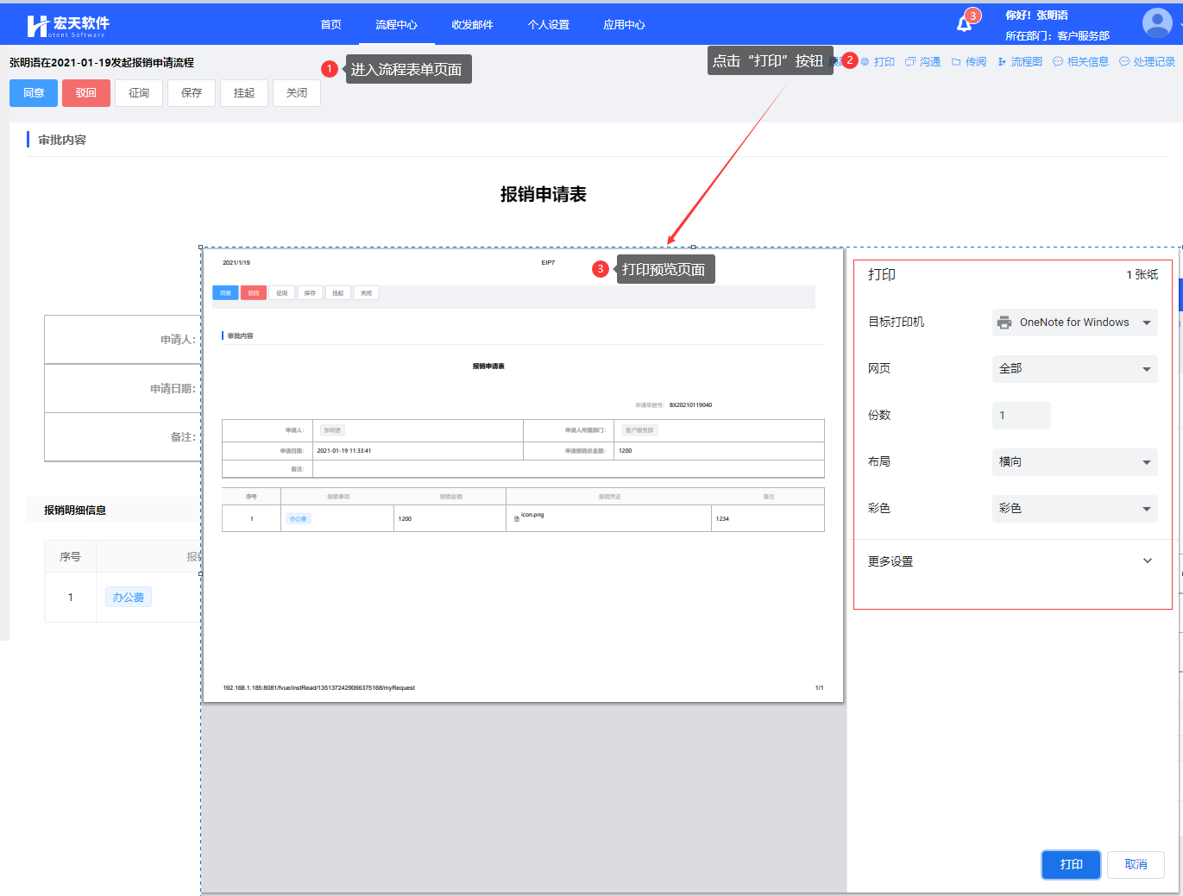
Task: Click the 取消 button in the print dialog
Action: tap(1136, 864)
